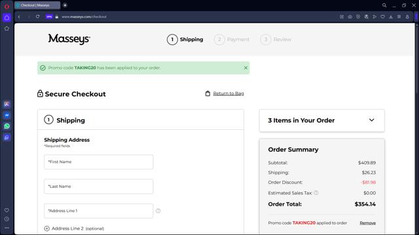Open Messenger in the sidebar
Viewport: 419px width, 235px height.
(x=7, y=116)
